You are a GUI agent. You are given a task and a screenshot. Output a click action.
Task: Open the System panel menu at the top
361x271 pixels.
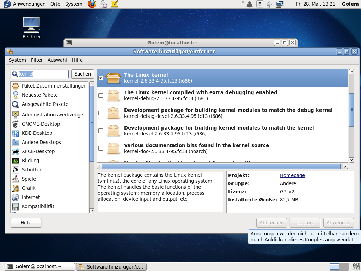(74, 4)
